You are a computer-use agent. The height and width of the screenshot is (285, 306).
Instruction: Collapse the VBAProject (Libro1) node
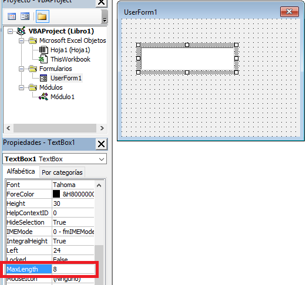10,31
